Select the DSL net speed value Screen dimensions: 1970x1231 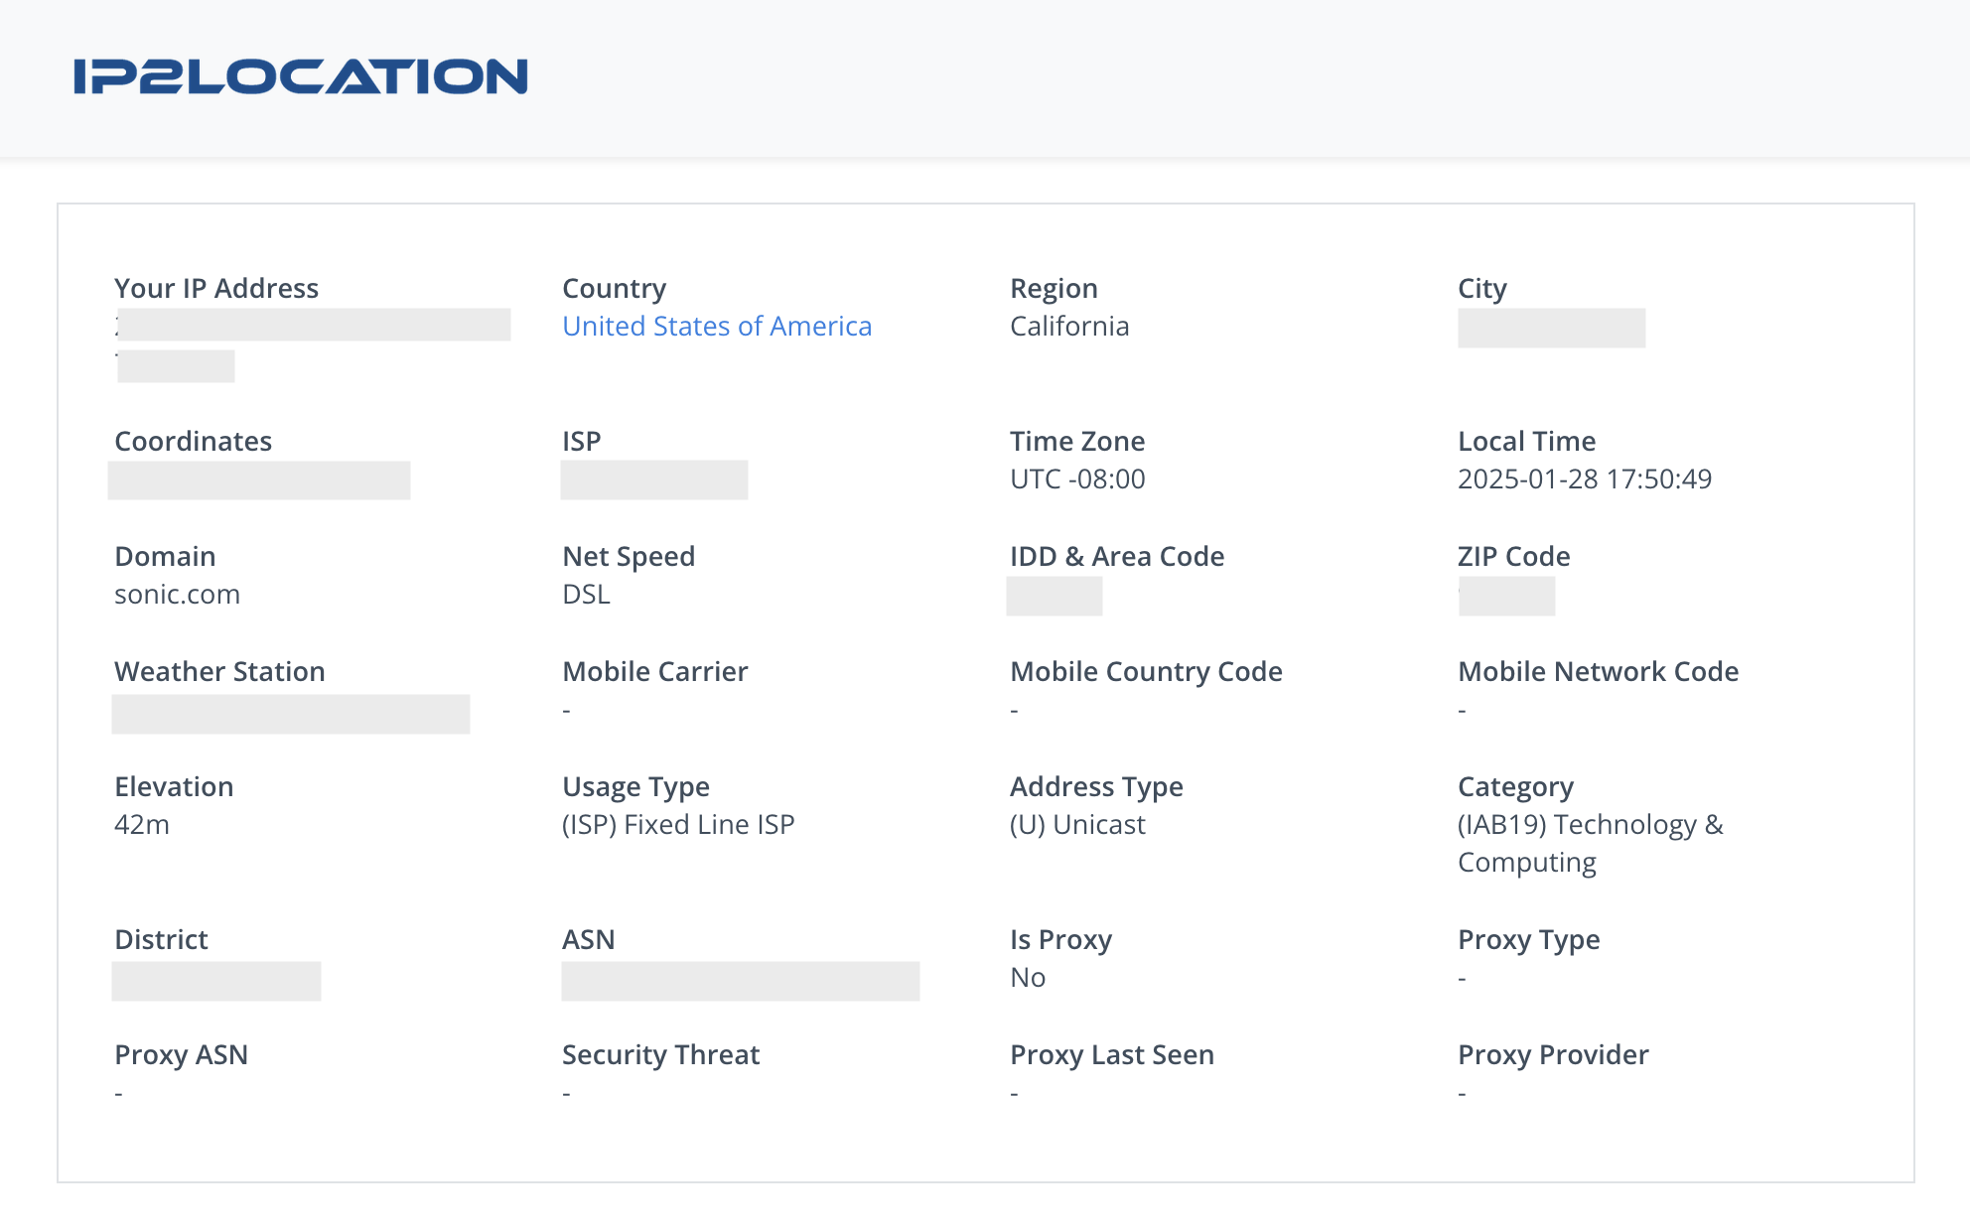tap(586, 595)
